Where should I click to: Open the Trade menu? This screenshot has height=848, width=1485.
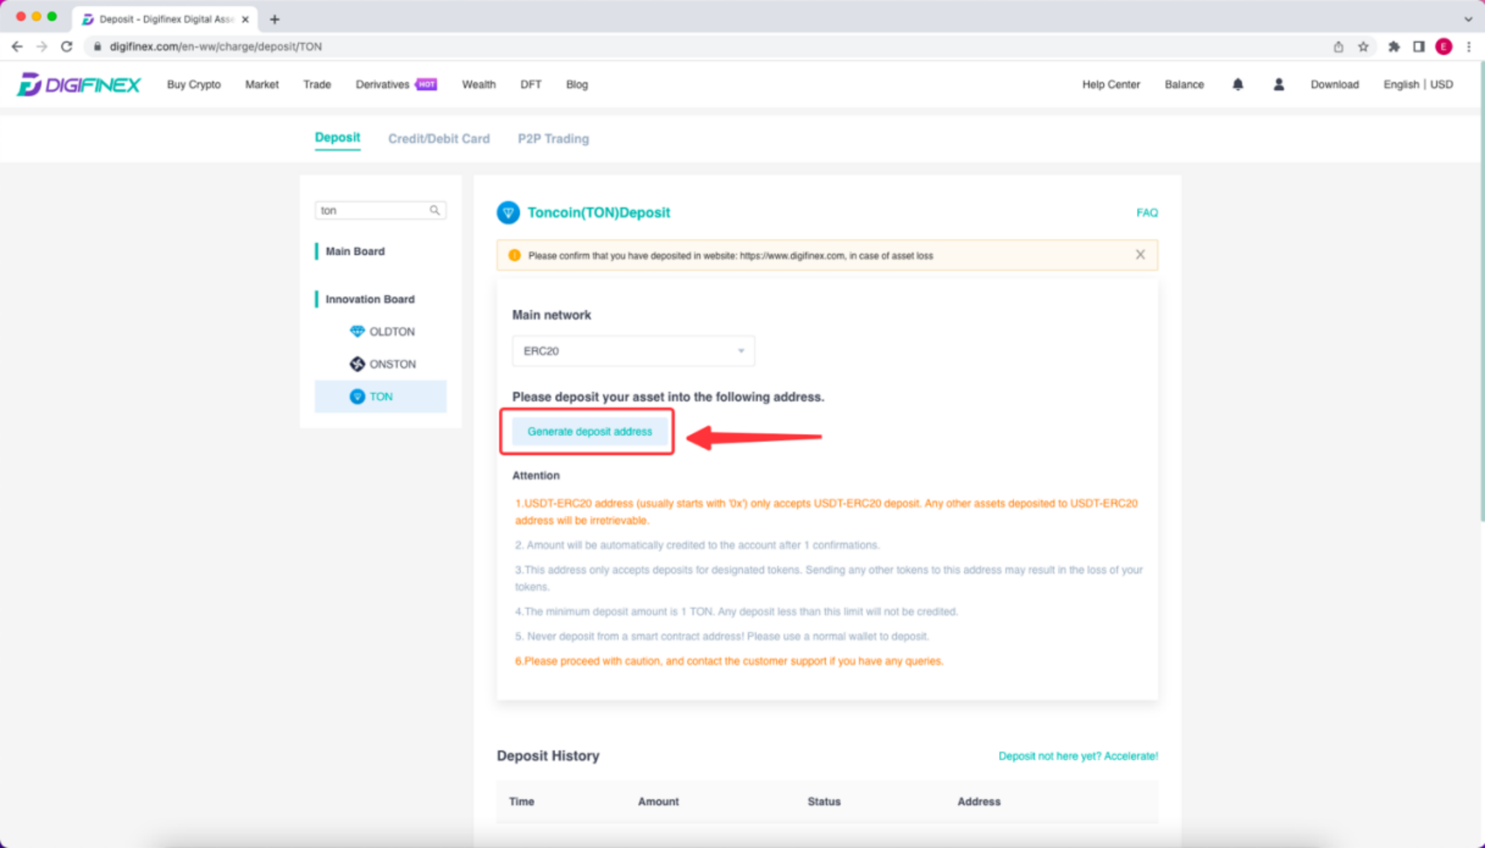tap(317, 85)
